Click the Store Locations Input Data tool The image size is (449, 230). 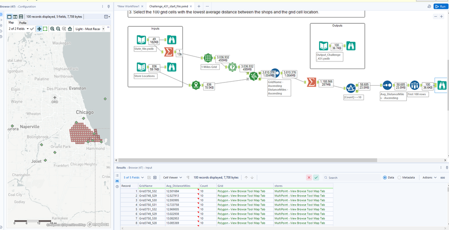pyautogui.click(x=142, y=67)
